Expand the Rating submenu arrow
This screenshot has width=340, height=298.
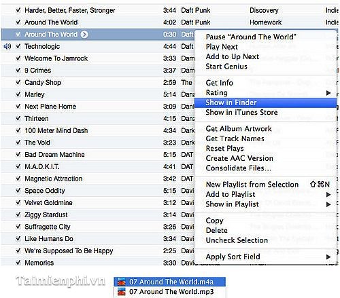click(328, 93)
